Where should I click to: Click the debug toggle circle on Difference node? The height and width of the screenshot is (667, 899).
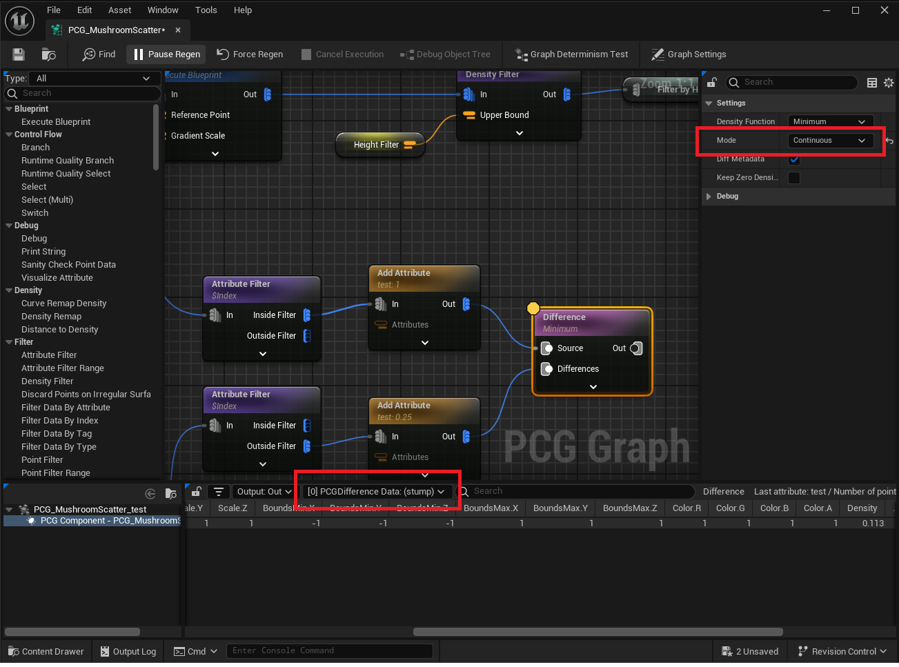[x=533, y=308]
